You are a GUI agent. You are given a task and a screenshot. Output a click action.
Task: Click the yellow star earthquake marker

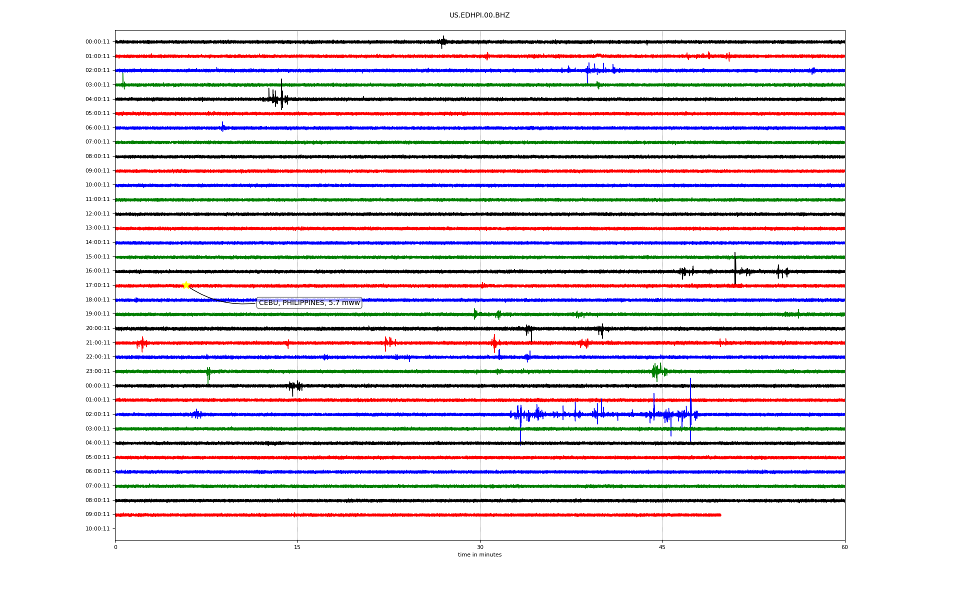click(x=186, y=285)
